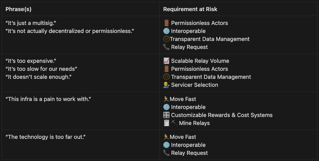319x161 pixels.
Task: Click the Customizable Rewards & Cost Systems text
Action: 222,115
